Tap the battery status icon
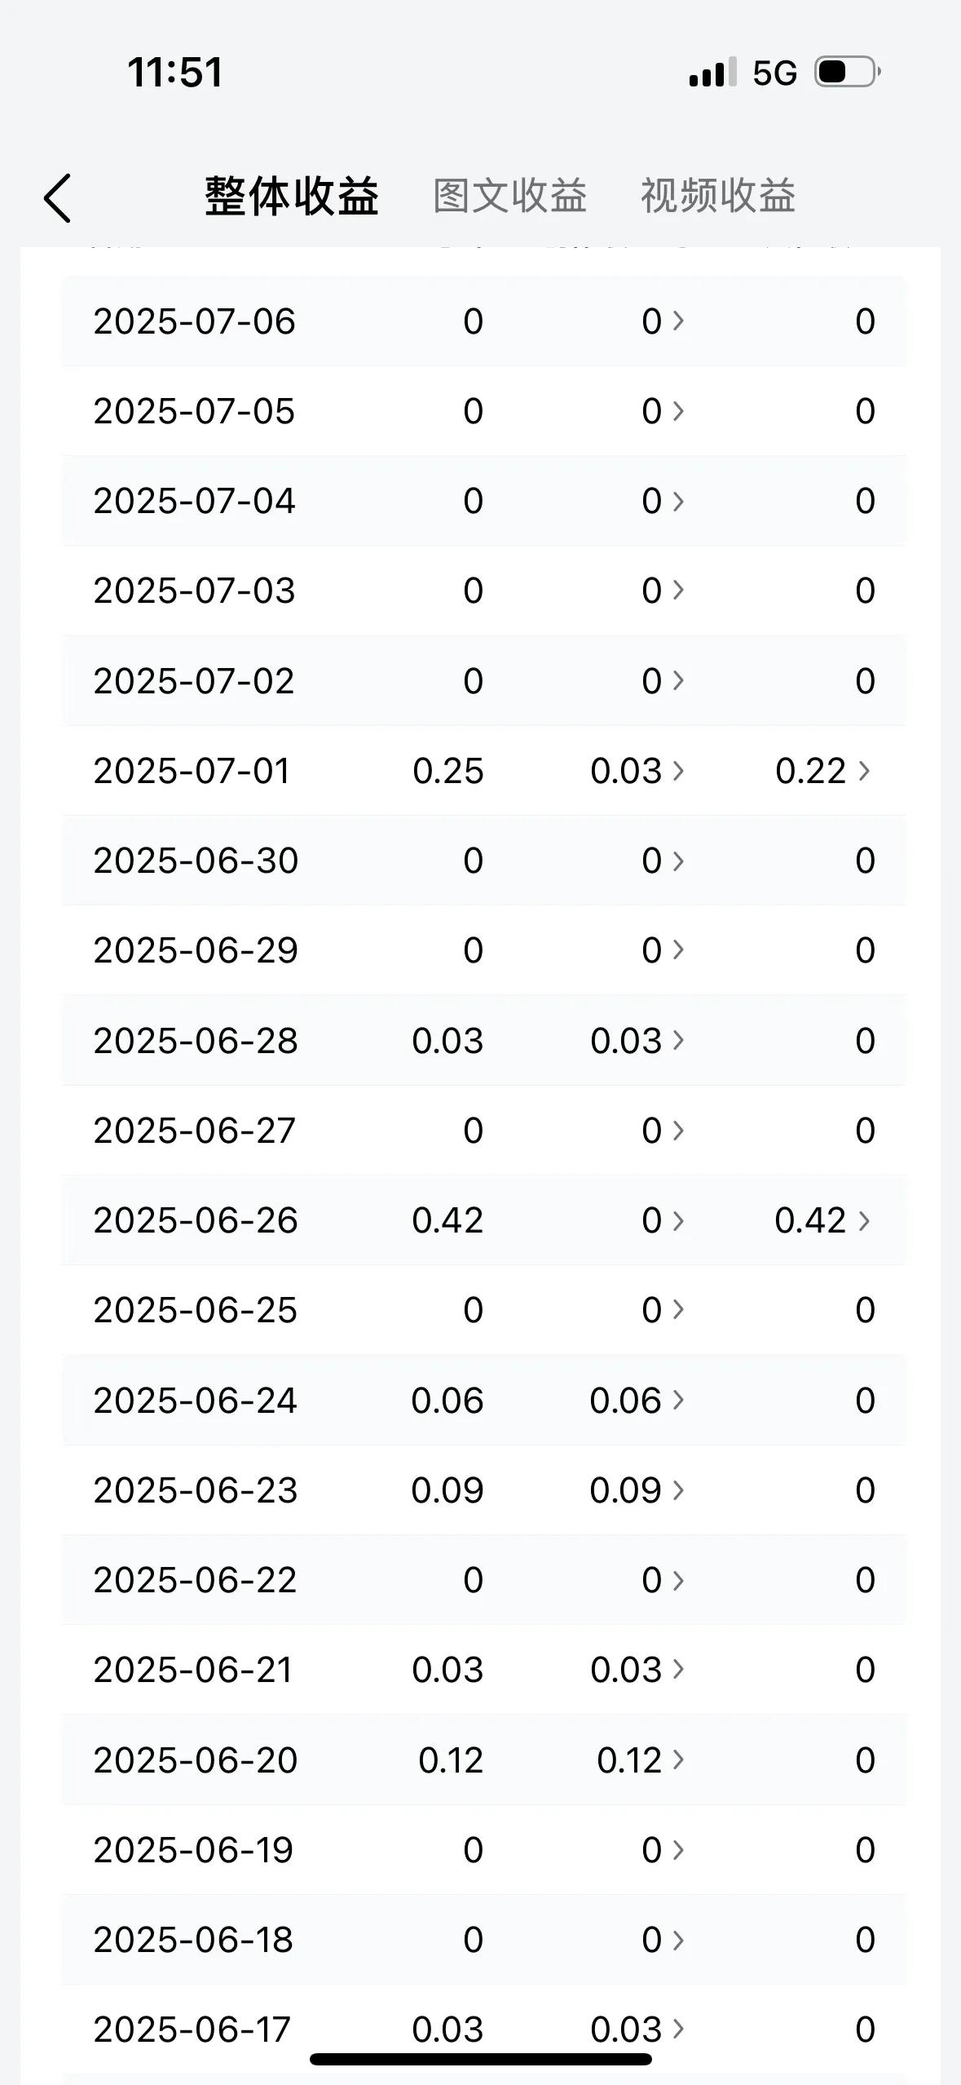Screen dimensions: 961x2085 click(848, 73)
